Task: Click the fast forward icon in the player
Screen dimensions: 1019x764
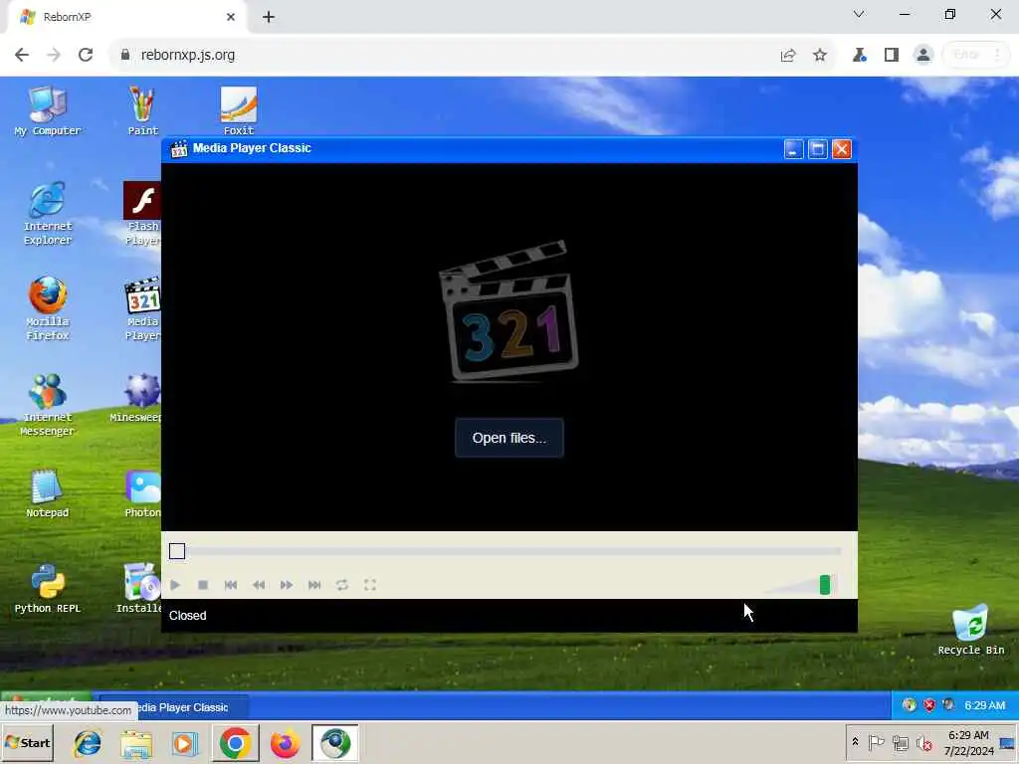Action: [286, 585]
